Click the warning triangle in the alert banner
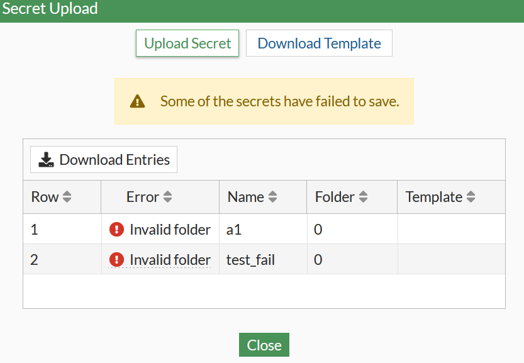 [x=137, y=101]
